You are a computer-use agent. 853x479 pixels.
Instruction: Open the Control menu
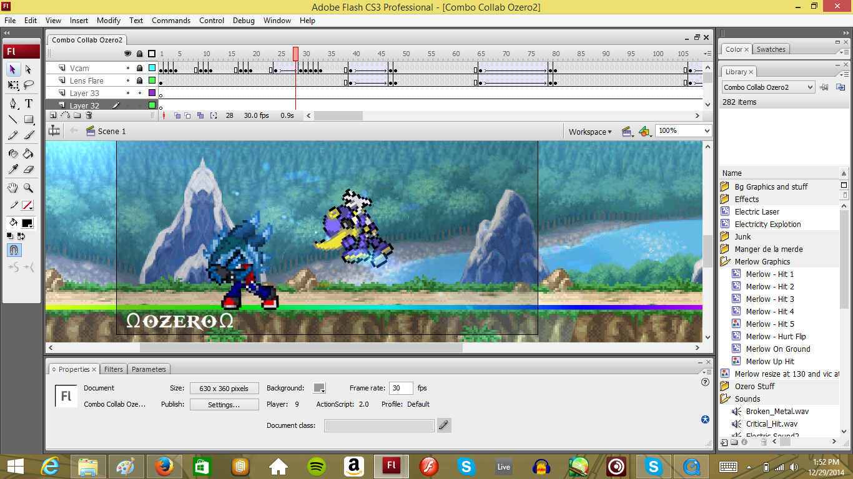tap(212, 20)
